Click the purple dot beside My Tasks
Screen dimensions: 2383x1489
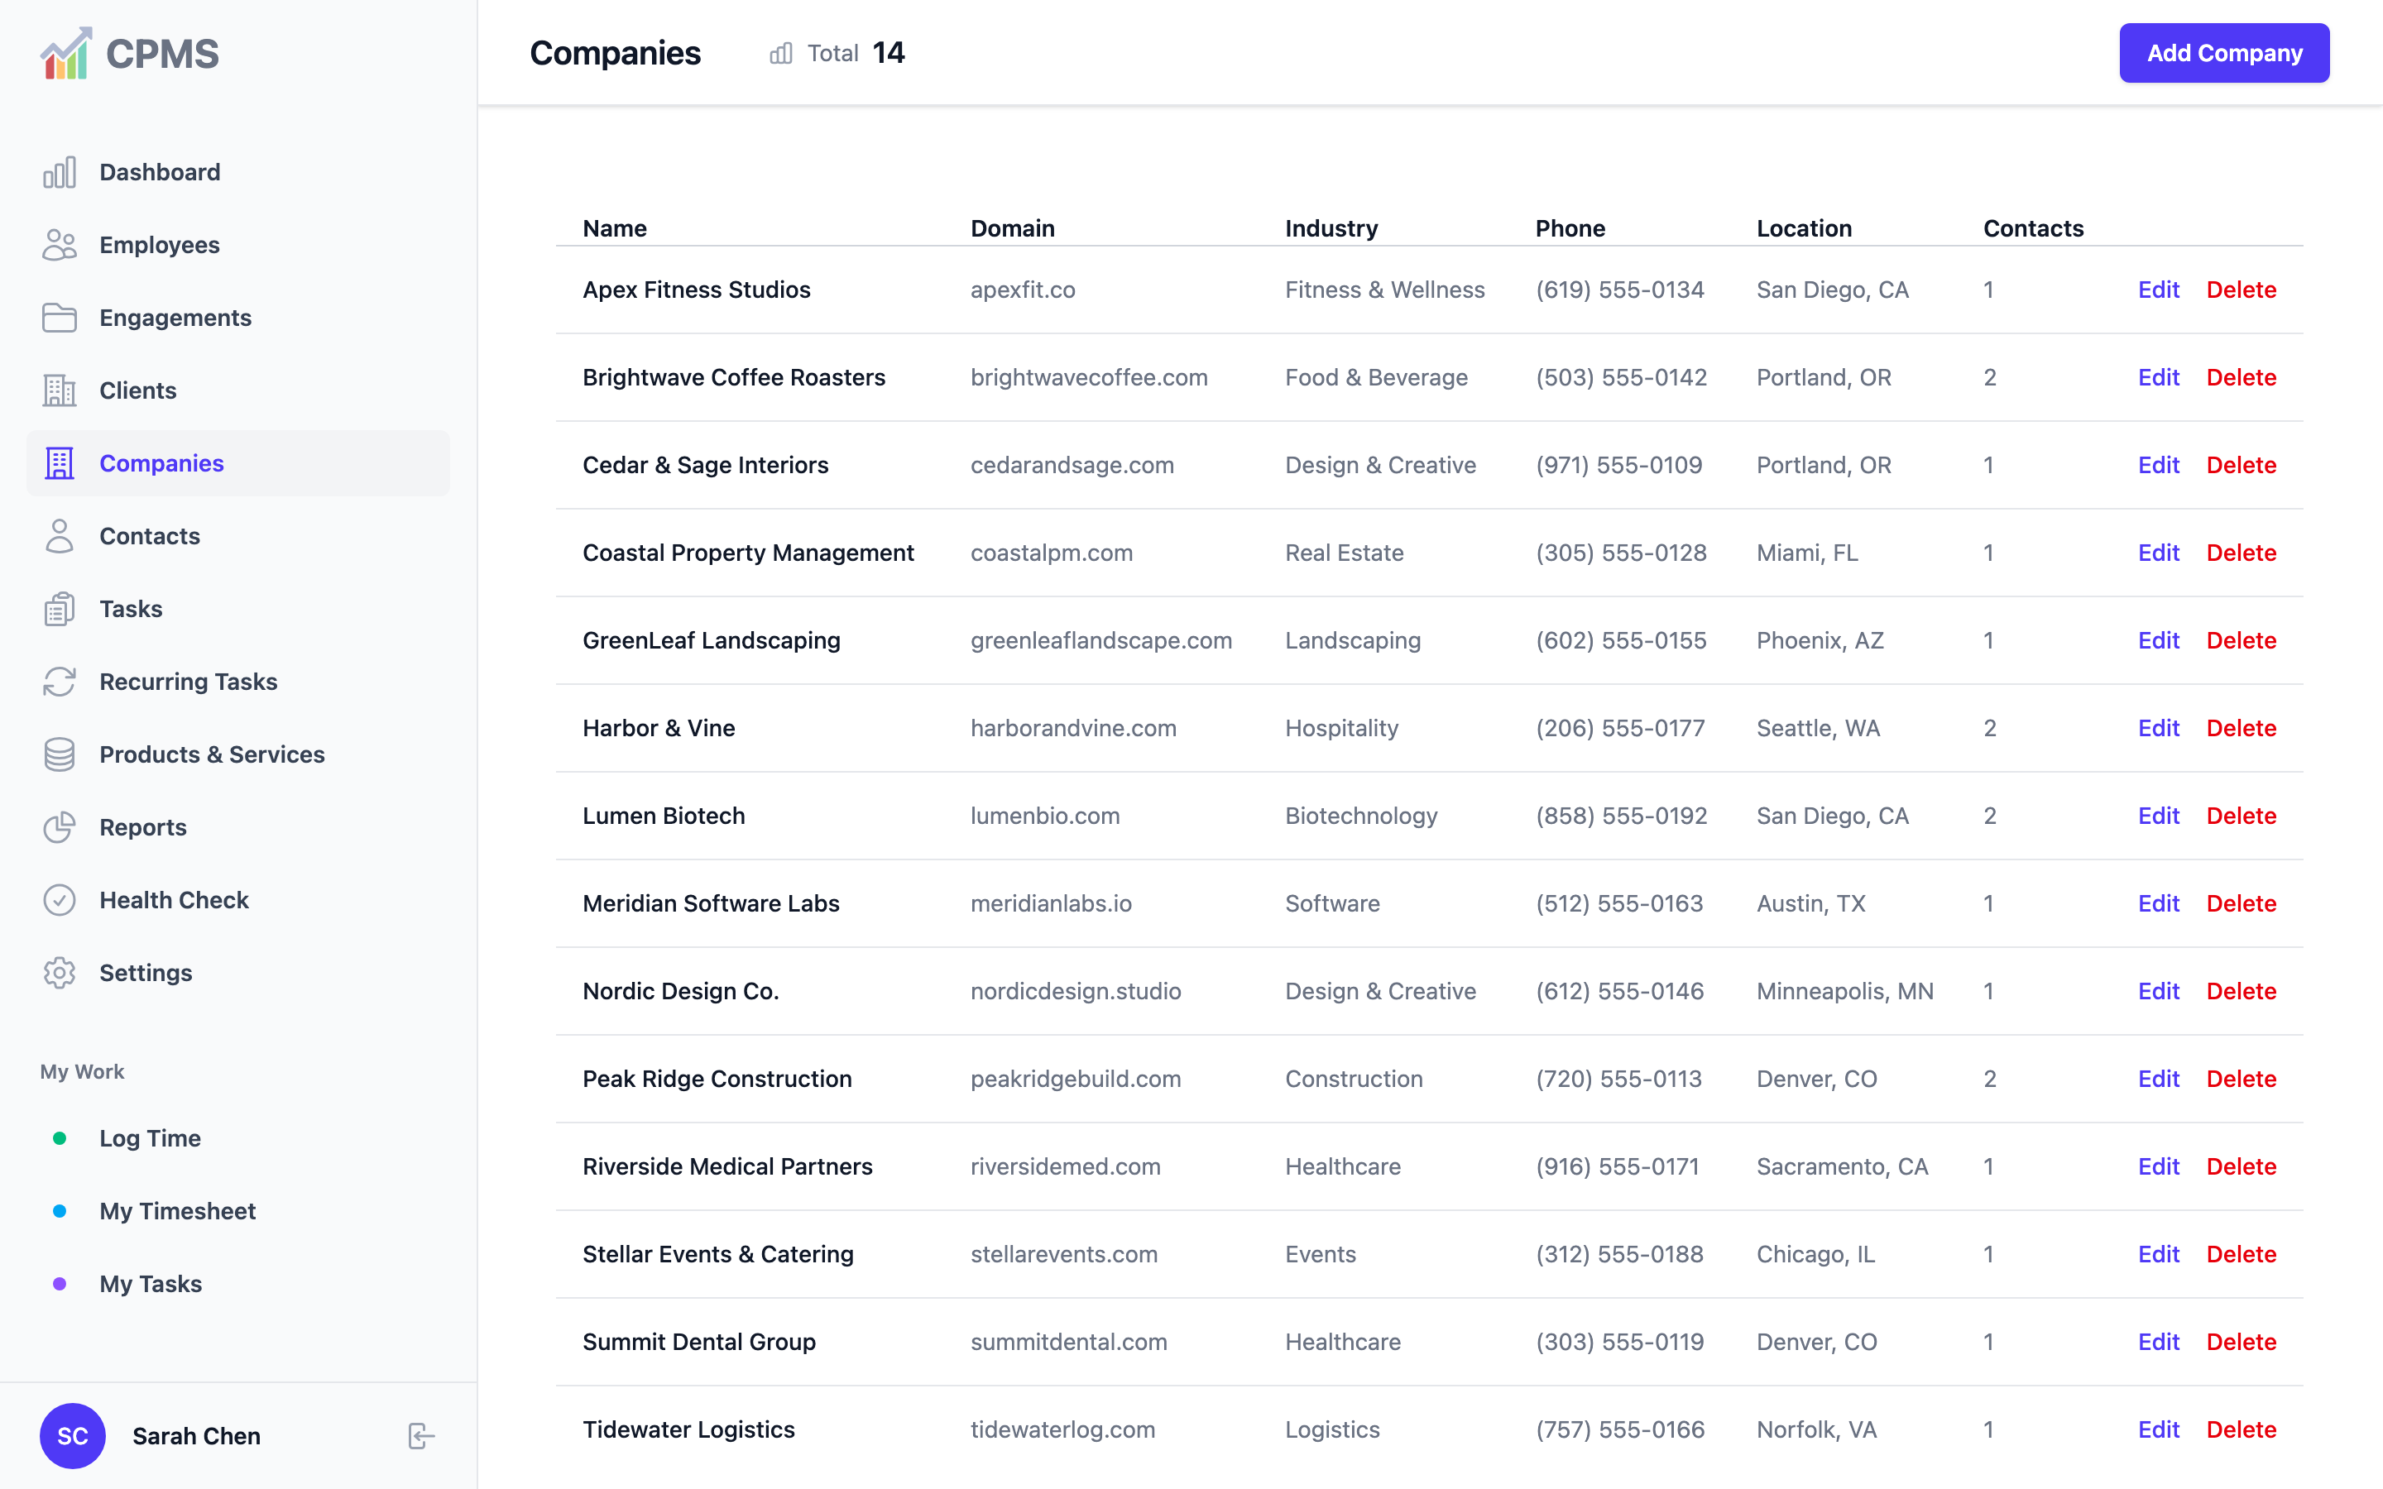click(x=59, y=1284)
